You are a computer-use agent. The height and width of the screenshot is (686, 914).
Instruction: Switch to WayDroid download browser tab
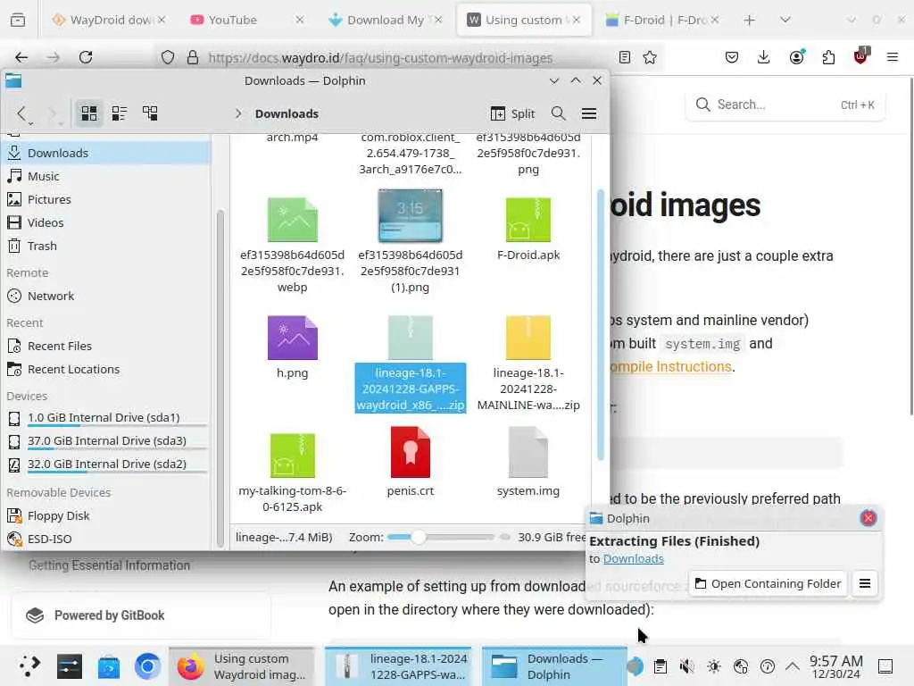click(x=108, y=20)
